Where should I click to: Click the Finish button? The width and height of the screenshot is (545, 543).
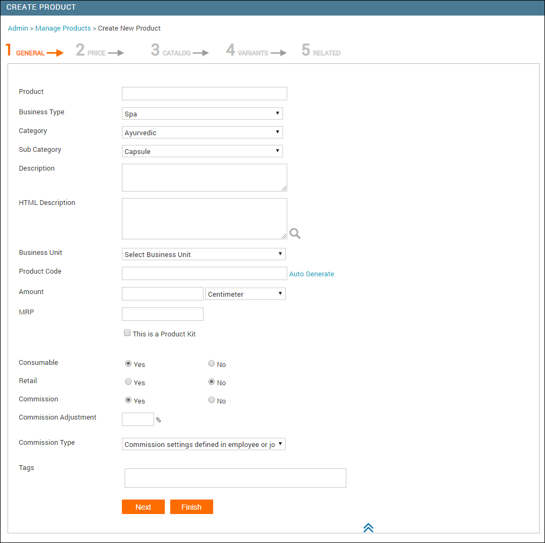192,507
